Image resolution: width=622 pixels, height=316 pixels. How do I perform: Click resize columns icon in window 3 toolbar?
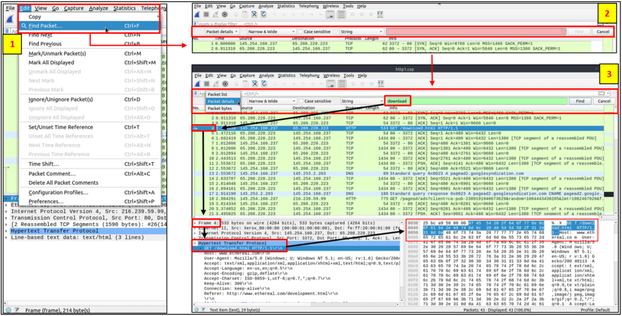(380, 84)
